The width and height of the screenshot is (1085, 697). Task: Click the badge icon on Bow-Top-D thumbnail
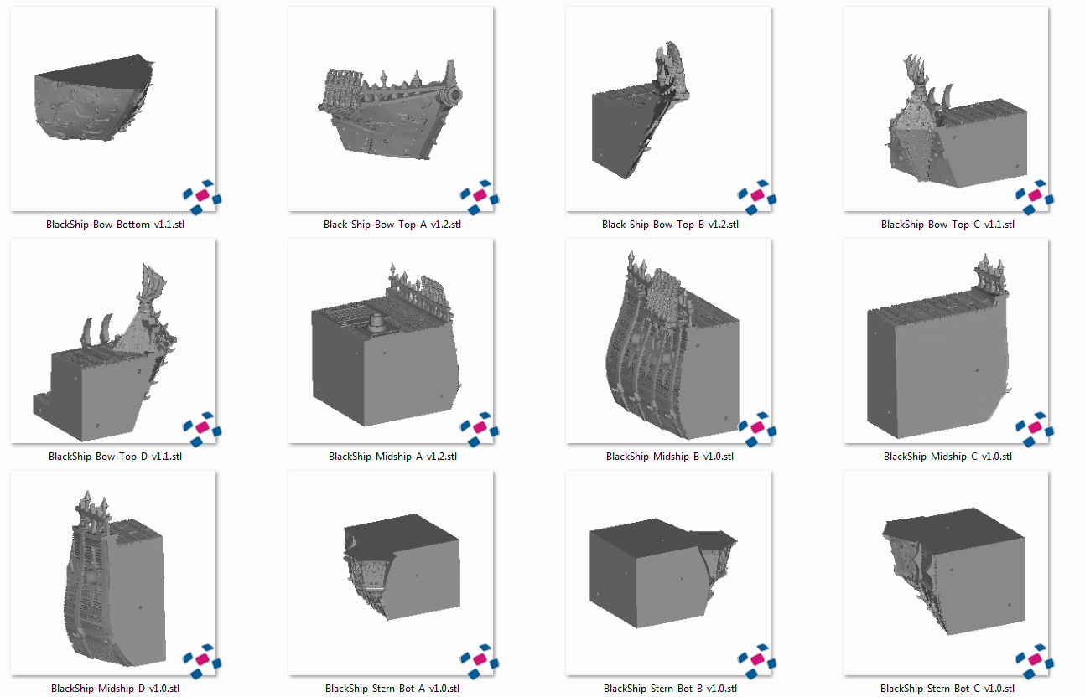201,427
